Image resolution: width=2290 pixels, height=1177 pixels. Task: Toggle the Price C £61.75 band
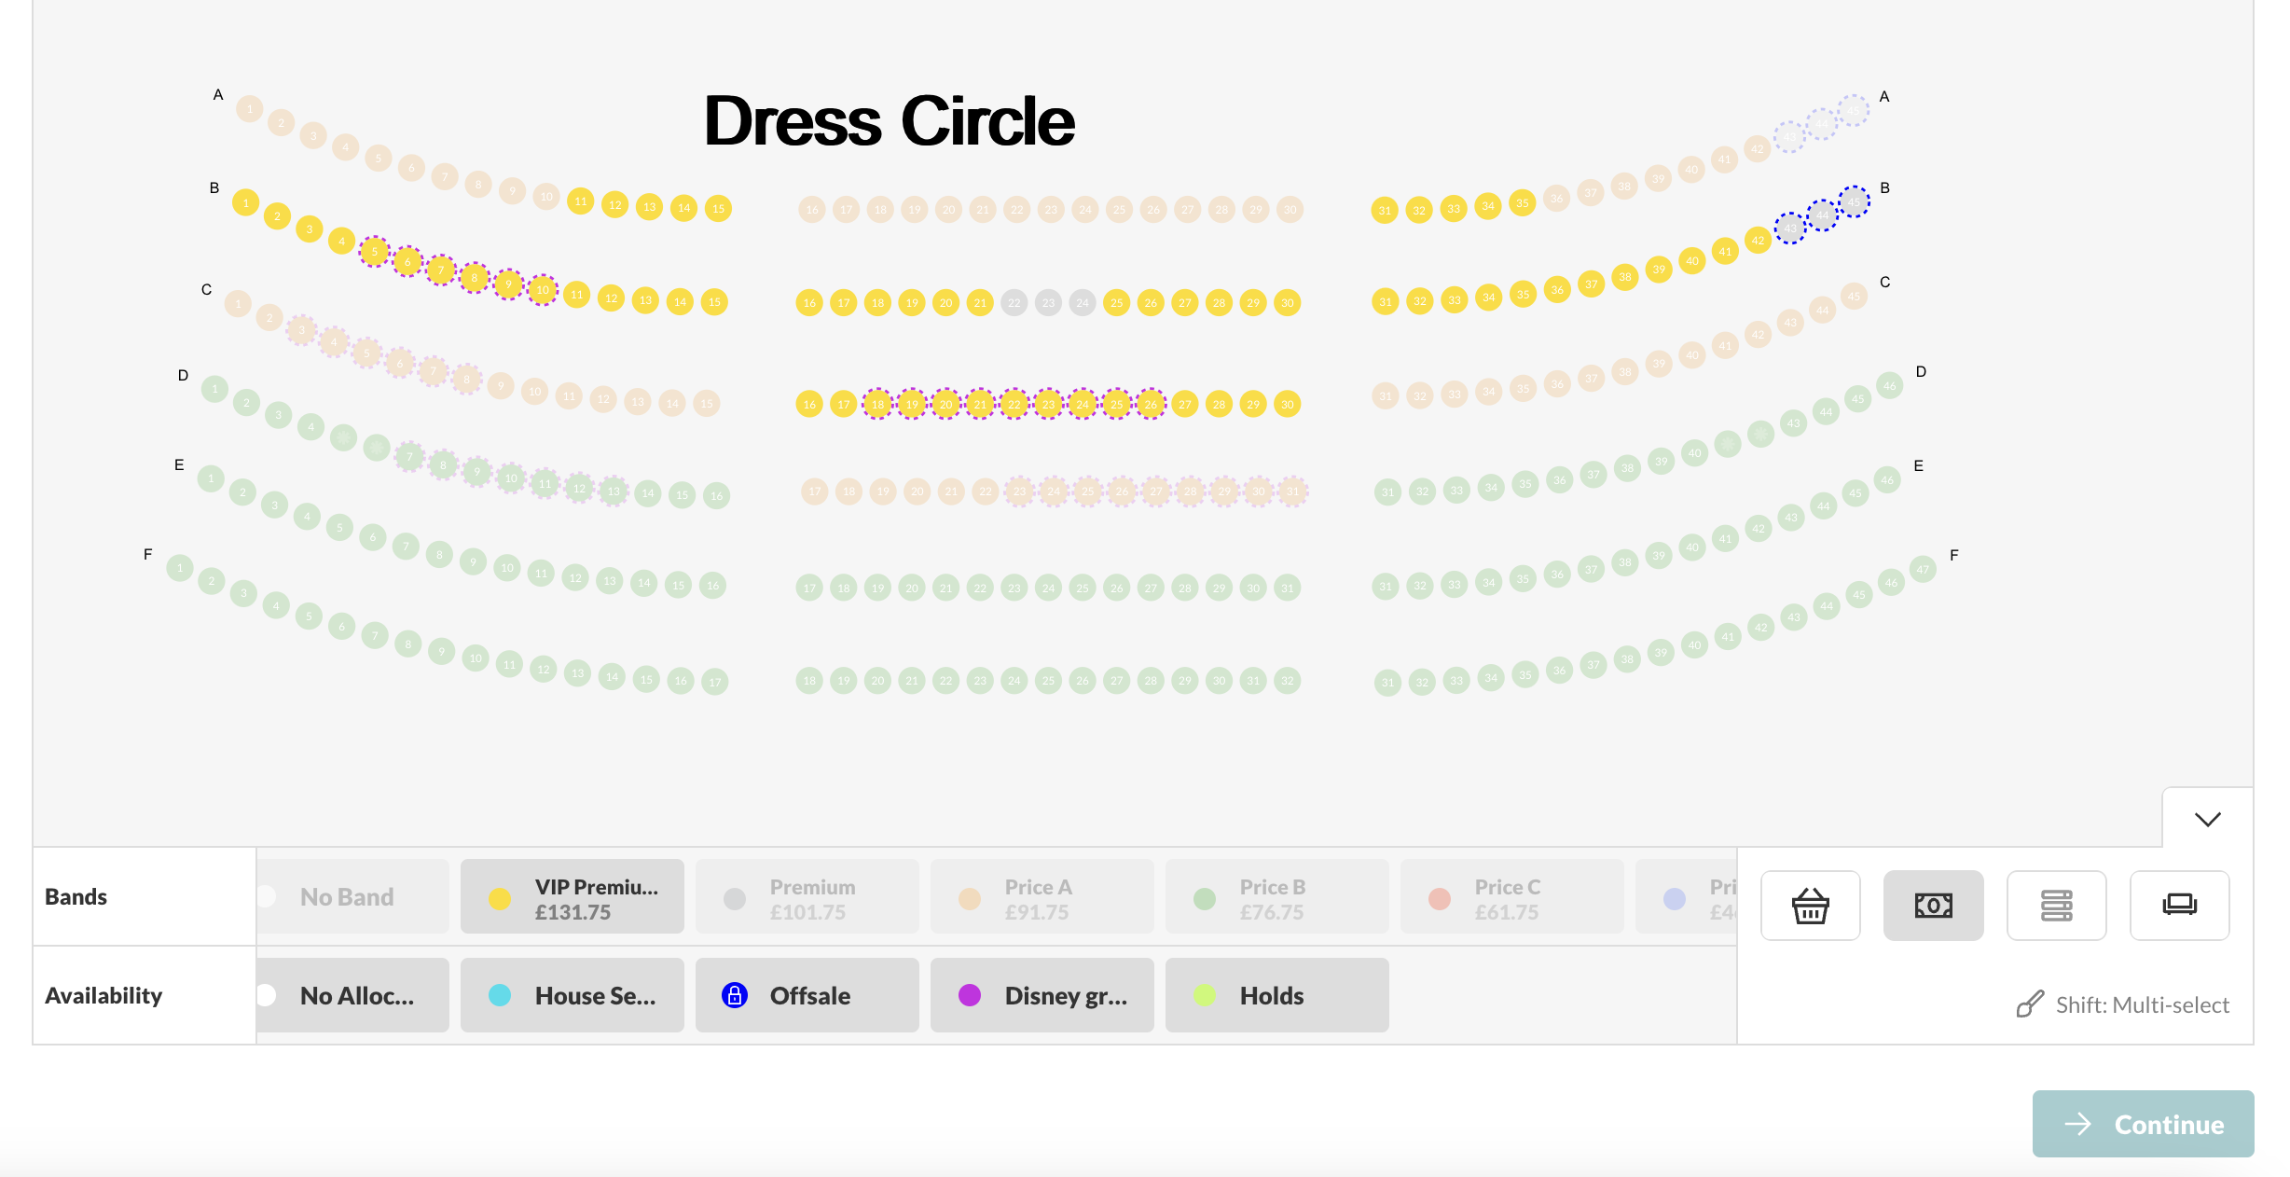[x=1511, y=897]
